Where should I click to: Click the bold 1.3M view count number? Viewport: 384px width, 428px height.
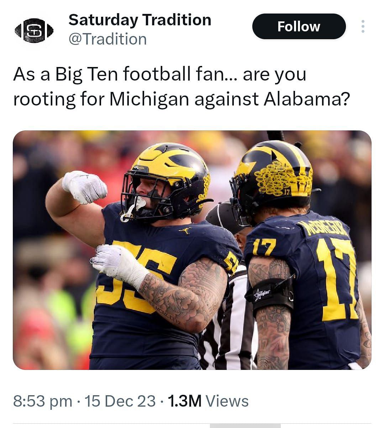coord(184,401)
